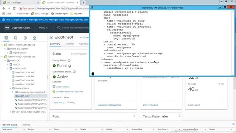Reload the vSphere page
This screenshot has width=236, height=133.
(x=14, y=8)
